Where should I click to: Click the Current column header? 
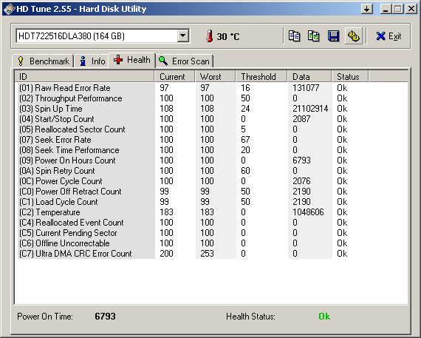pos(175,77)
